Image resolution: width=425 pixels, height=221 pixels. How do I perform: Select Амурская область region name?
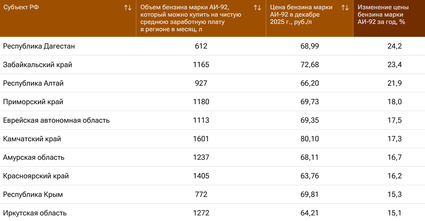click(34, 157)
